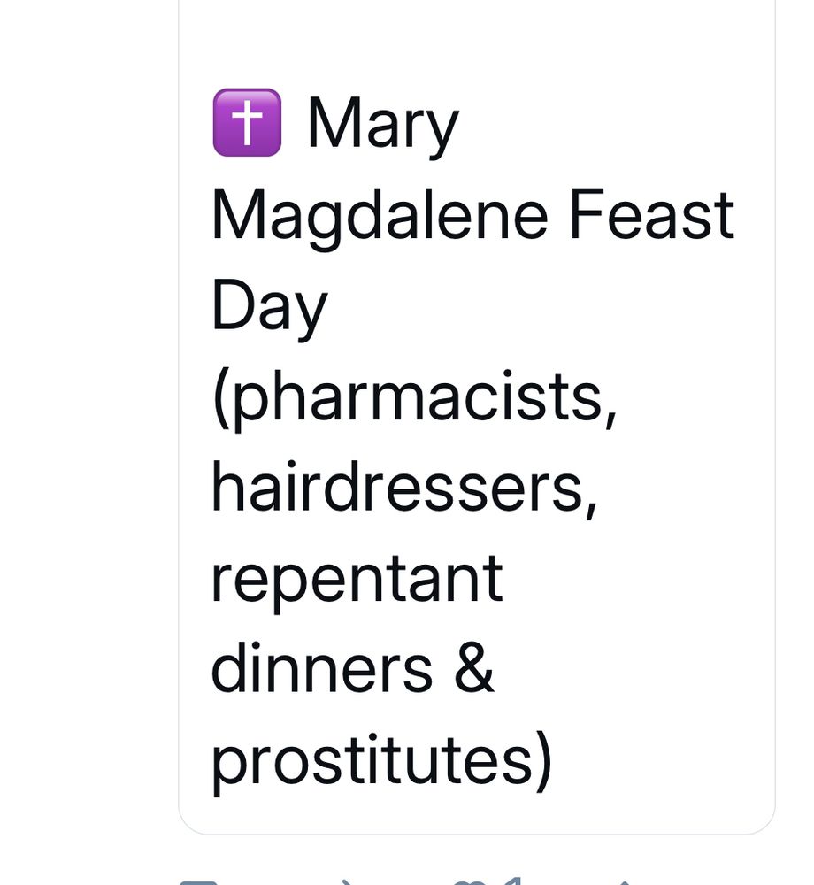Click the word Feast in the card

pyautogui.click(x=651, y=214)
